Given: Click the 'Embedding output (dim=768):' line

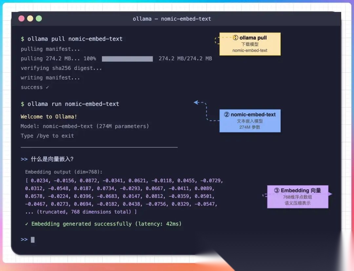Looking at the screenshot, I should coord(64,172).
